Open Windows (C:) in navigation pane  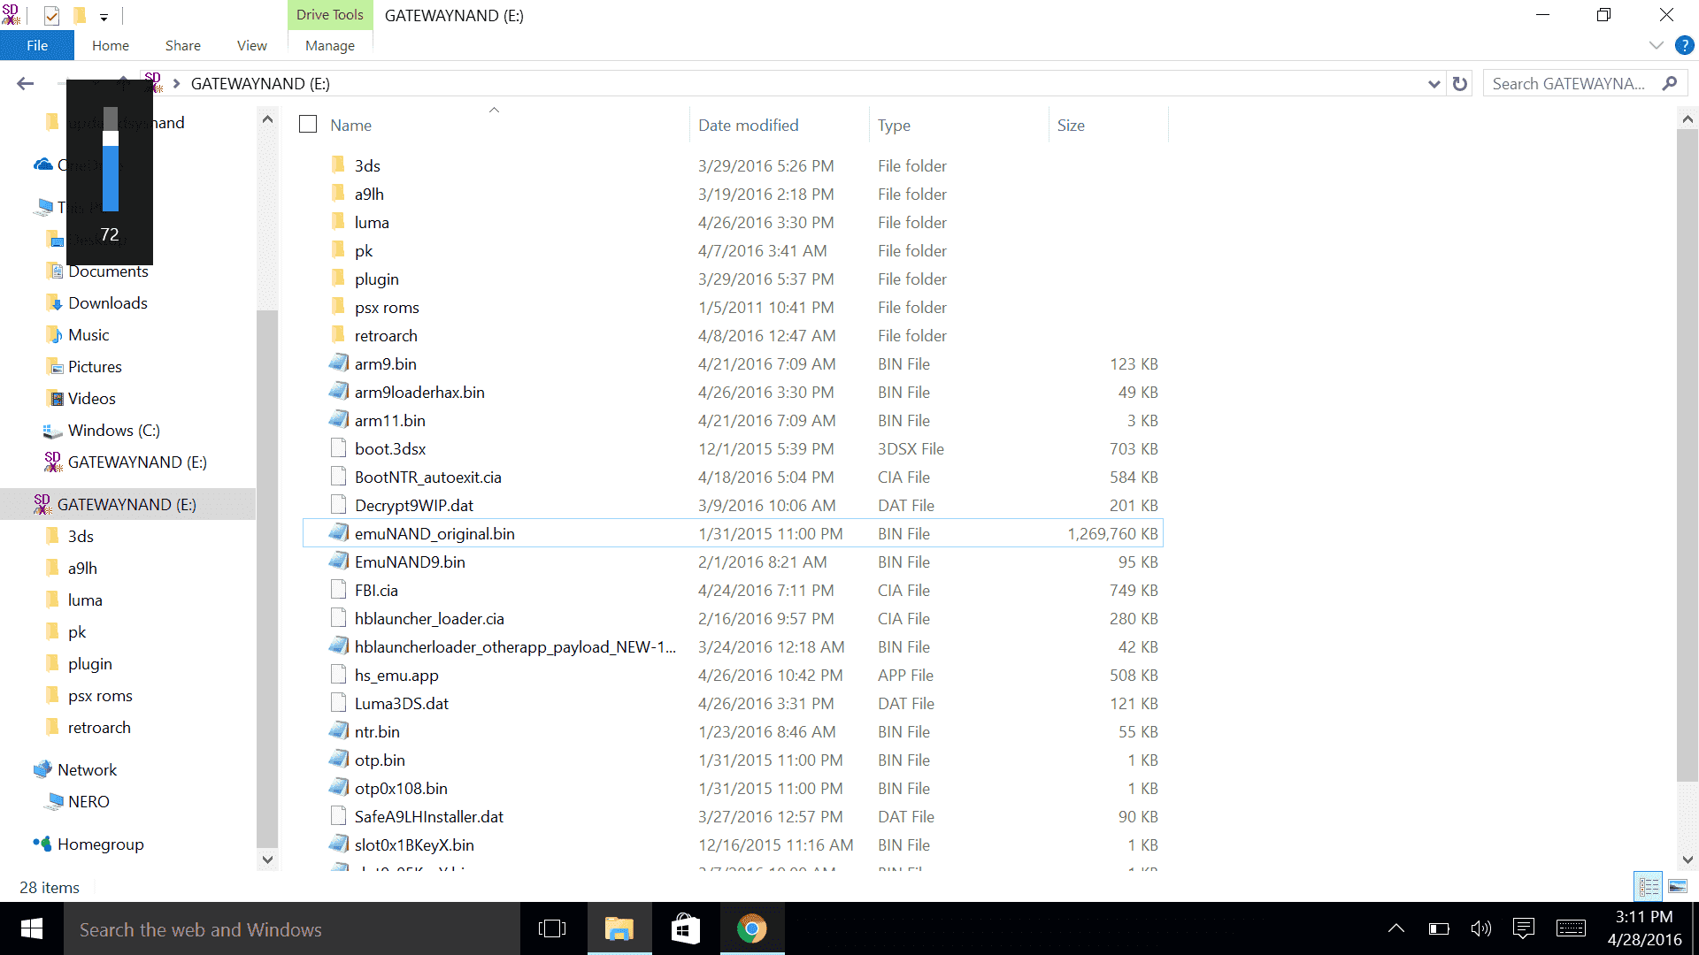pos(114,431)
